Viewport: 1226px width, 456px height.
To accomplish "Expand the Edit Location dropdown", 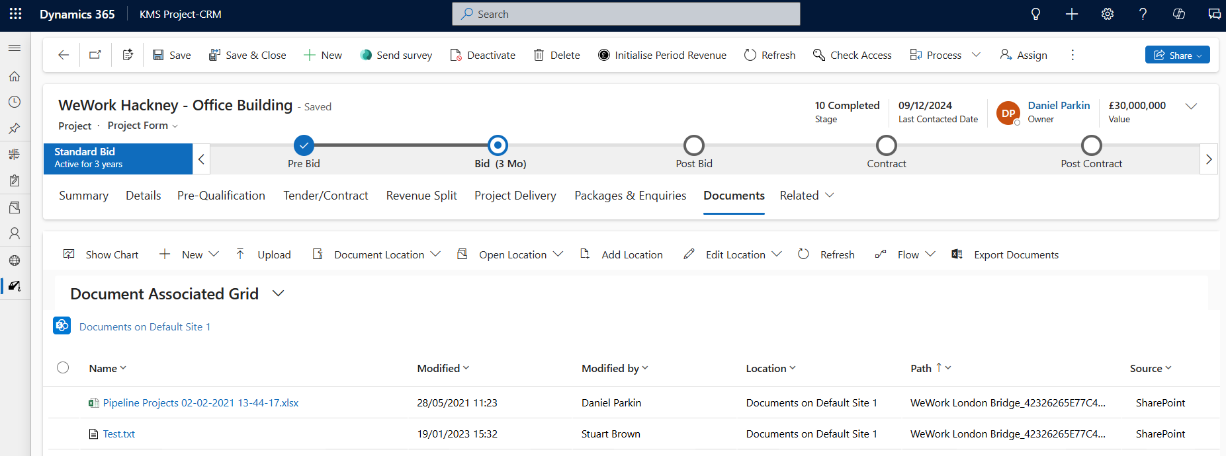I will (x=777, y=254).
